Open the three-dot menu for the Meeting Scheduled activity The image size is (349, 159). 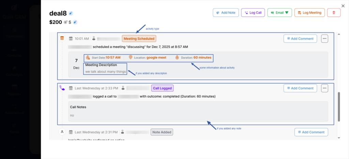(324, 39)
